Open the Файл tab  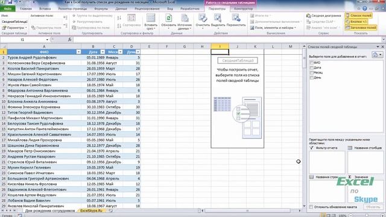tap(8, 8)
